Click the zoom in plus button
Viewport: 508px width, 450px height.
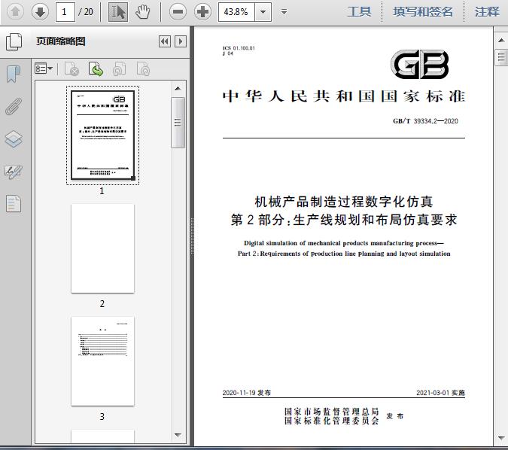pos(202,11)
